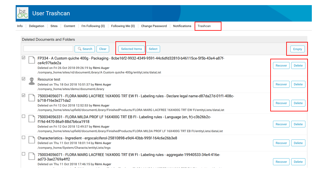Open the Select dropdown button
329x190 pixels.
tap(153, 49)
